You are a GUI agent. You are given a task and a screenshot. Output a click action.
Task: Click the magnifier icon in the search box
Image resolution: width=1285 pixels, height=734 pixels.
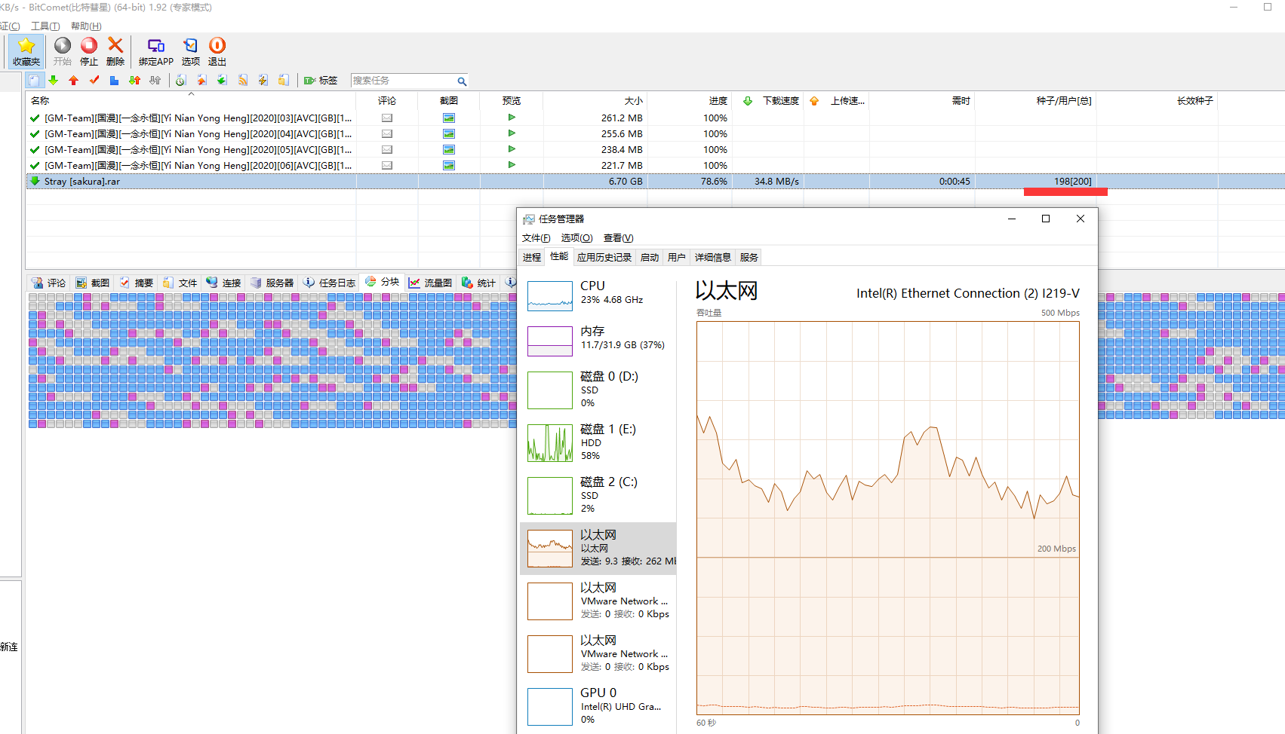461,81
